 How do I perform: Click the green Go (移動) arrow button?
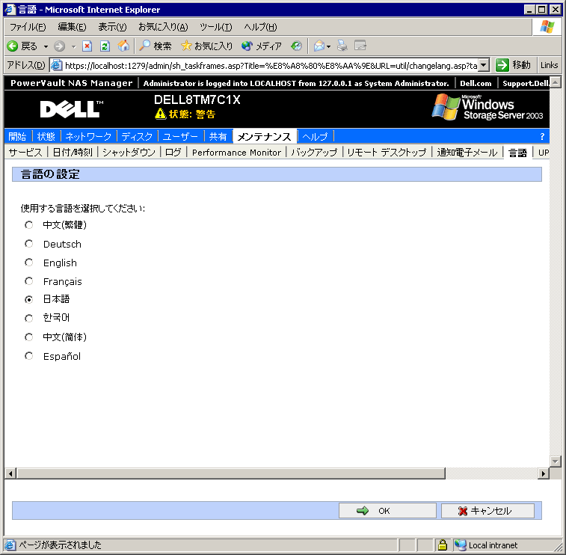click(x=502, y=65)
